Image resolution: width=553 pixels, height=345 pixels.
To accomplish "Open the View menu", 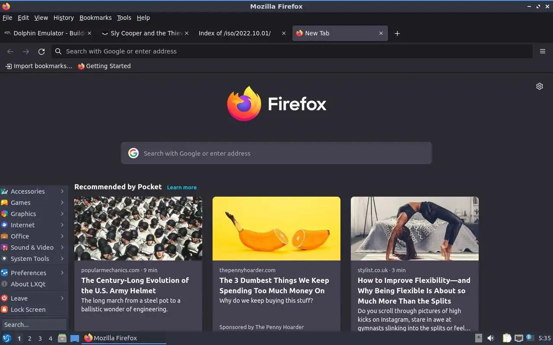I will pyautogui.click(x=41, y=18).
